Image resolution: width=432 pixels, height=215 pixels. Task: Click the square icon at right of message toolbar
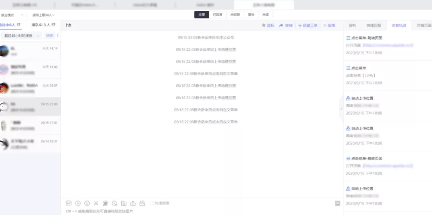click(338, 203)
